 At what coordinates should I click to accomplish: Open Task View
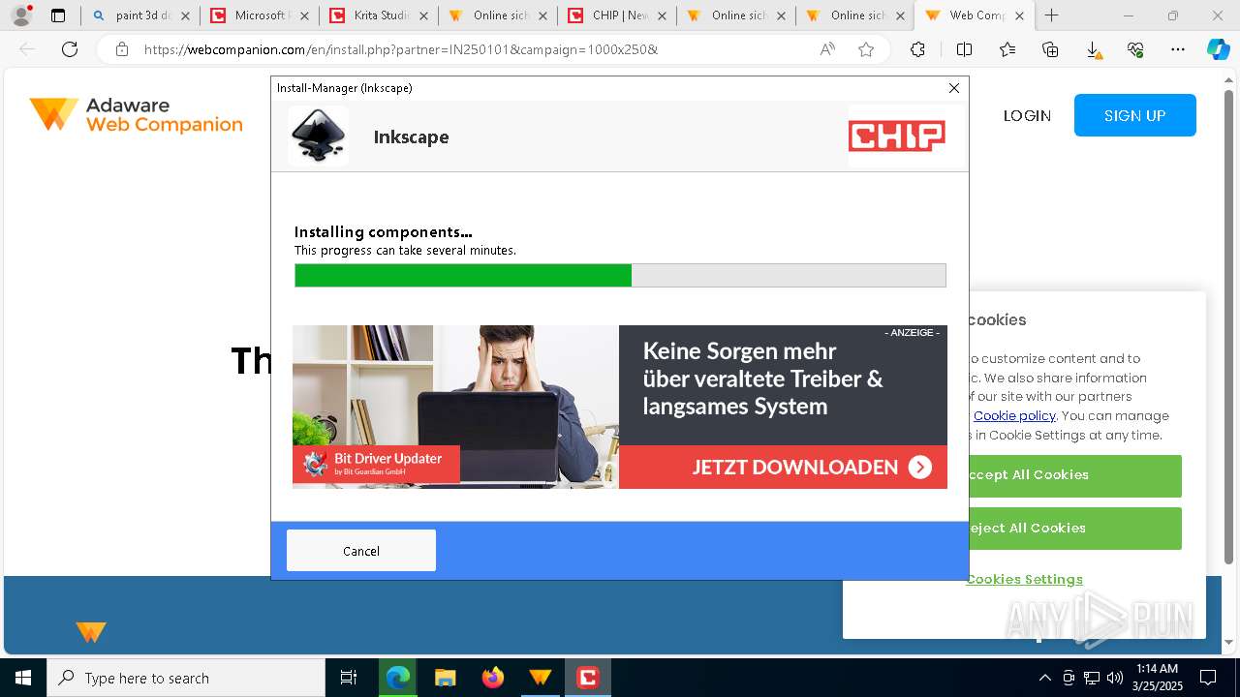349,678
